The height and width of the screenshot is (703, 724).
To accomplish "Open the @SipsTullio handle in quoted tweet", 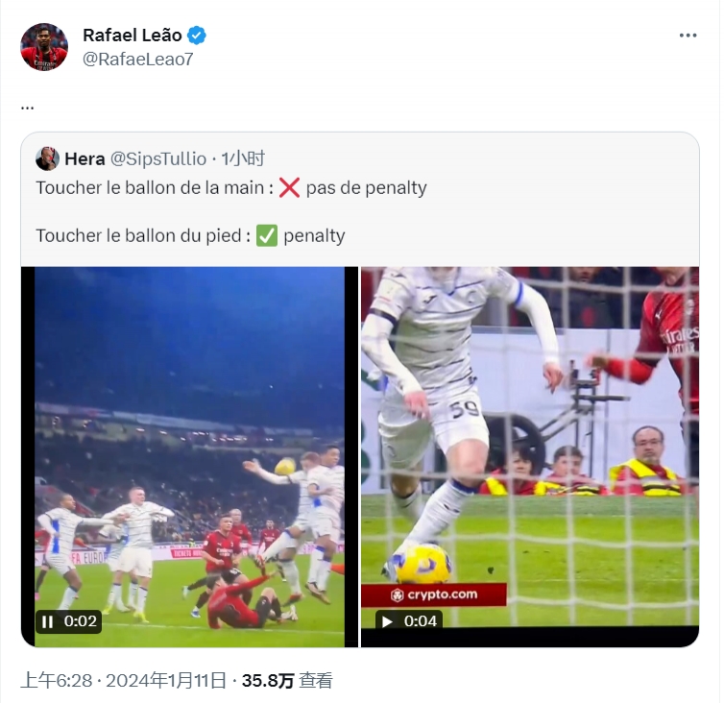I will [158, 158].
